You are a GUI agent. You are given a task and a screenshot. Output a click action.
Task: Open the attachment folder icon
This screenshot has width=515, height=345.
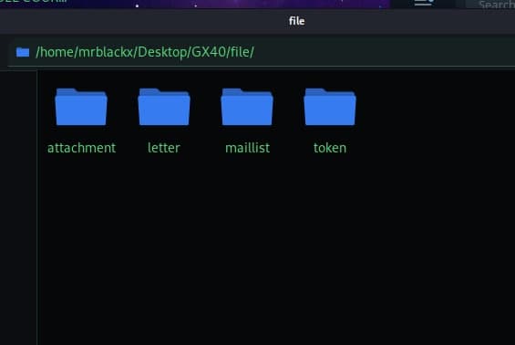click(81, 107)
